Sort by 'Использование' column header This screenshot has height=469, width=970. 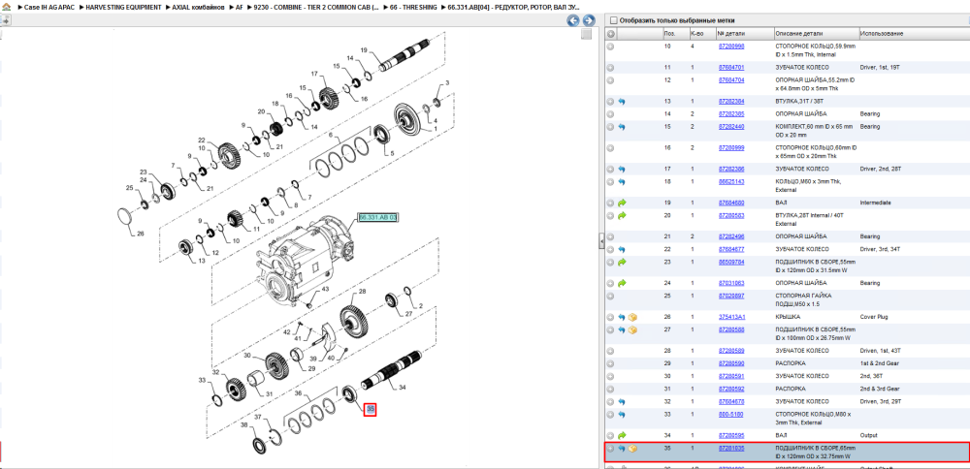point(915,33)
